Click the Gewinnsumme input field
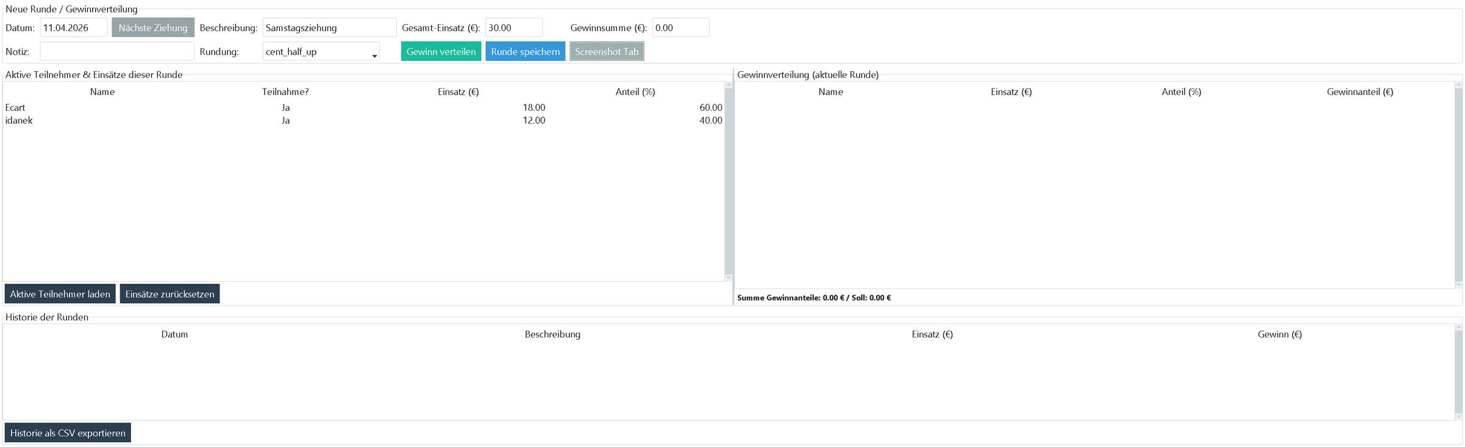Viewport: 1465px width, 447px height. 680,27
